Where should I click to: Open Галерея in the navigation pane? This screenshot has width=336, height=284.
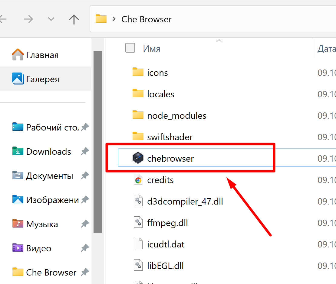[43, 79]
